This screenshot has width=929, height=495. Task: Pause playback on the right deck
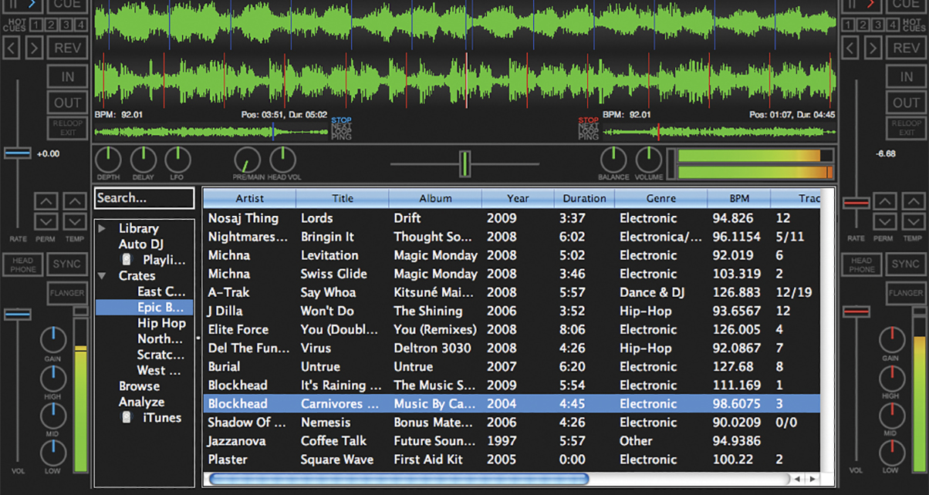pyautogui.click(x=853, y=4)
